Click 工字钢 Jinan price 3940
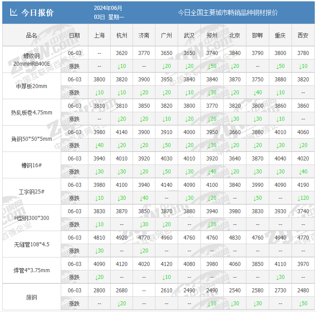Screen dimensions: 317x312 tap(144, 185)
